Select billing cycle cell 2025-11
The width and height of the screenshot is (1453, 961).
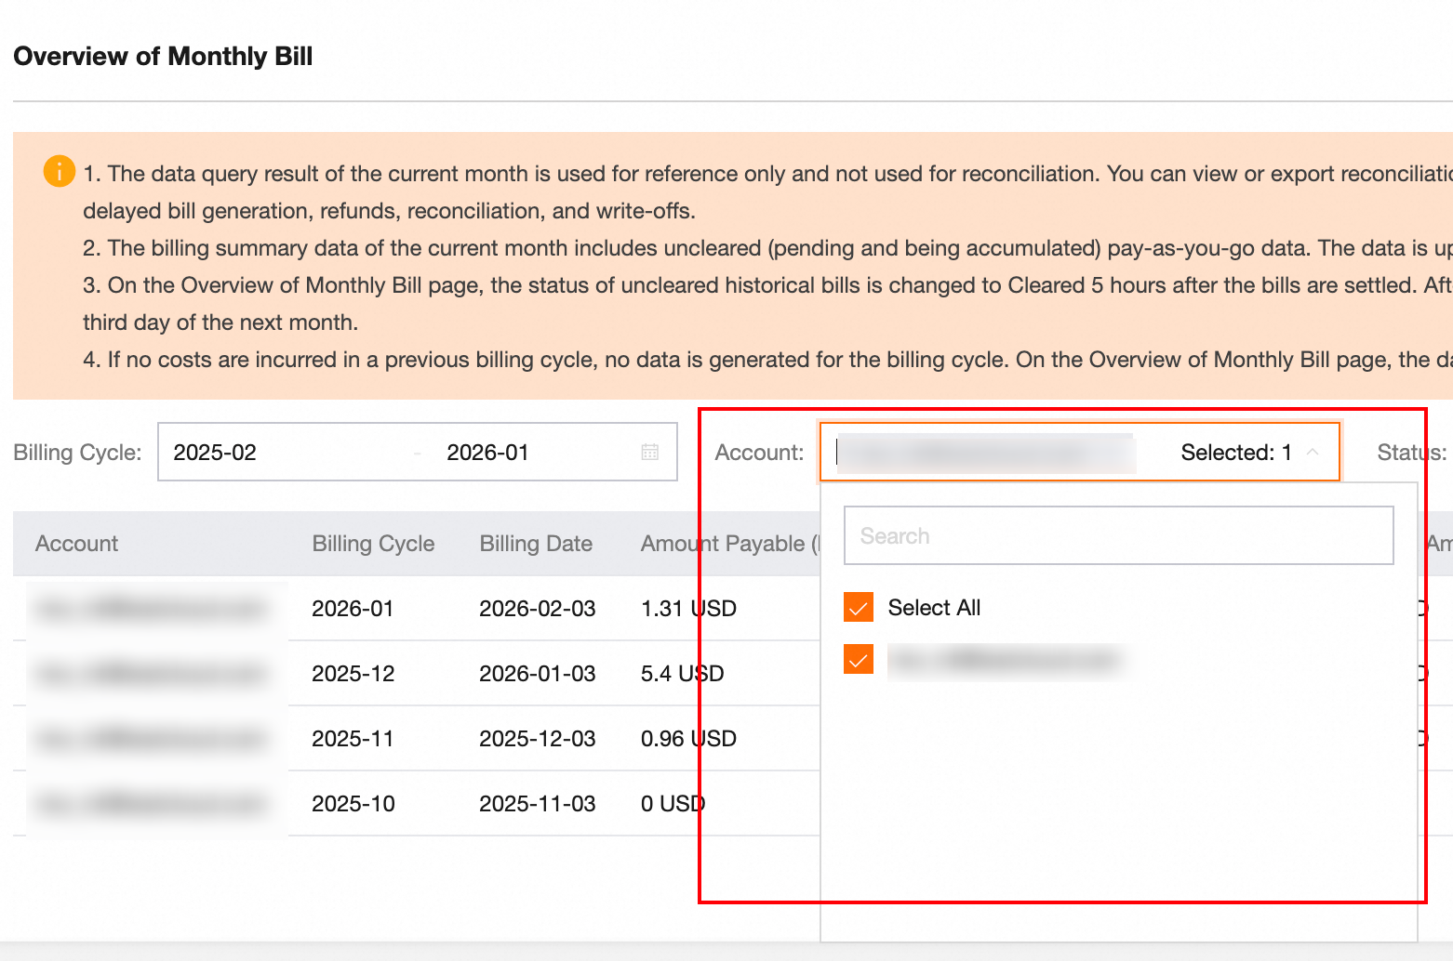(353, 739)
